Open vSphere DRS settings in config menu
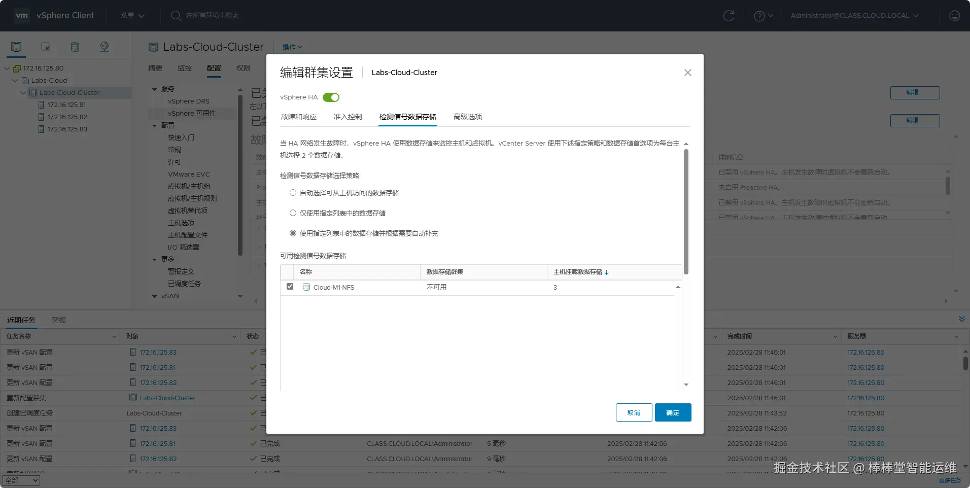Viewport: 970px width, 488px height. tap(189, 101)
